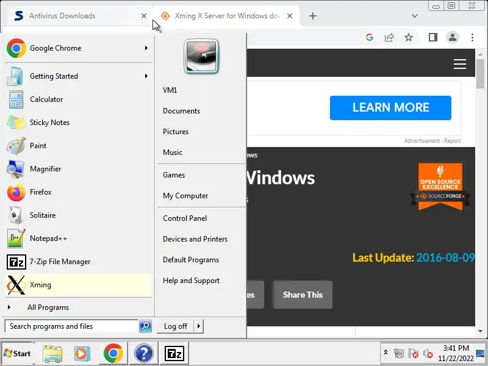Launch Firefox from the Start menu
Viewport: 488px width, 366px height.
tap(78, 192)
